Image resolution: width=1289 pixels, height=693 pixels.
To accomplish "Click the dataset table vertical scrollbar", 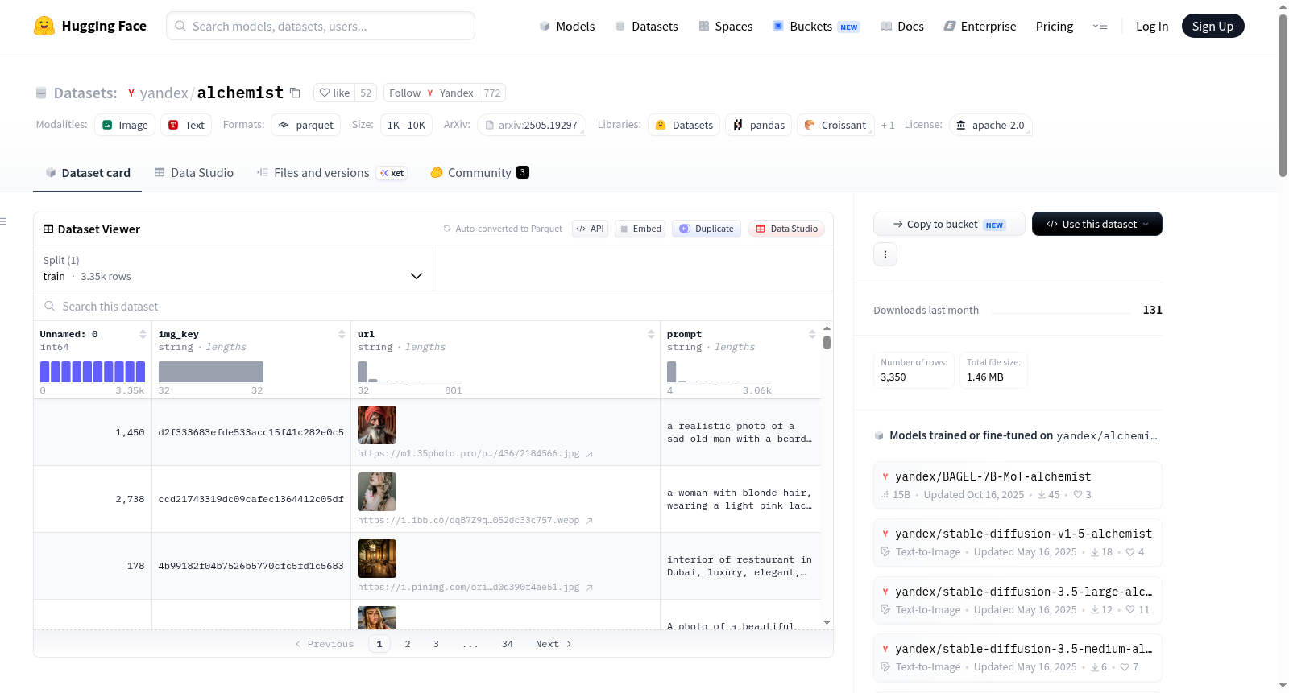I will 827,342.
